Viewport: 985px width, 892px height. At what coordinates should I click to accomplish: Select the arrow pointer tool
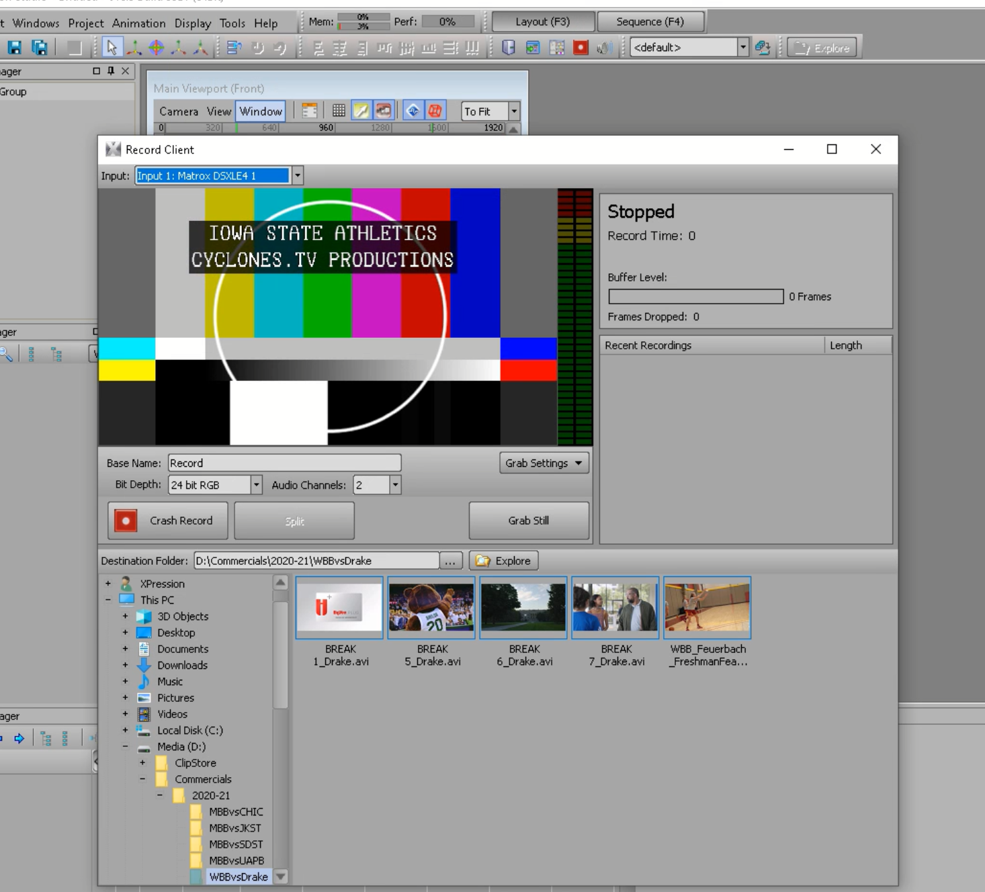coord(112,48)
